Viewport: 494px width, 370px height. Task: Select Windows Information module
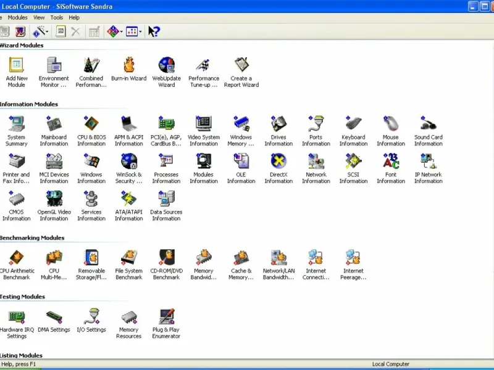[91, 168]
